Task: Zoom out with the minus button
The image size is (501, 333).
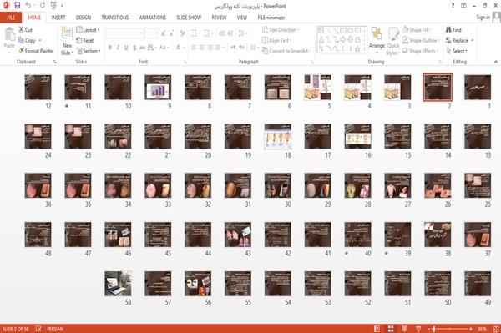Action: 429,329
